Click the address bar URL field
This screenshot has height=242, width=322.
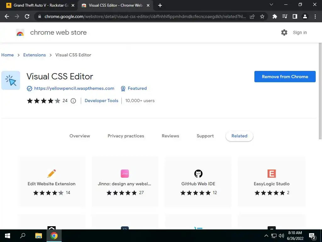point(145,16)
